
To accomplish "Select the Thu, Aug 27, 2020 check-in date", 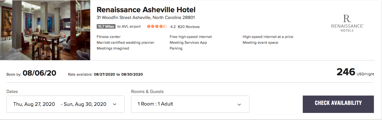I will point(34,104).
